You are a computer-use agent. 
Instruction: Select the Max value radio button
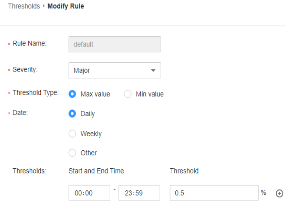pos(72,94)
